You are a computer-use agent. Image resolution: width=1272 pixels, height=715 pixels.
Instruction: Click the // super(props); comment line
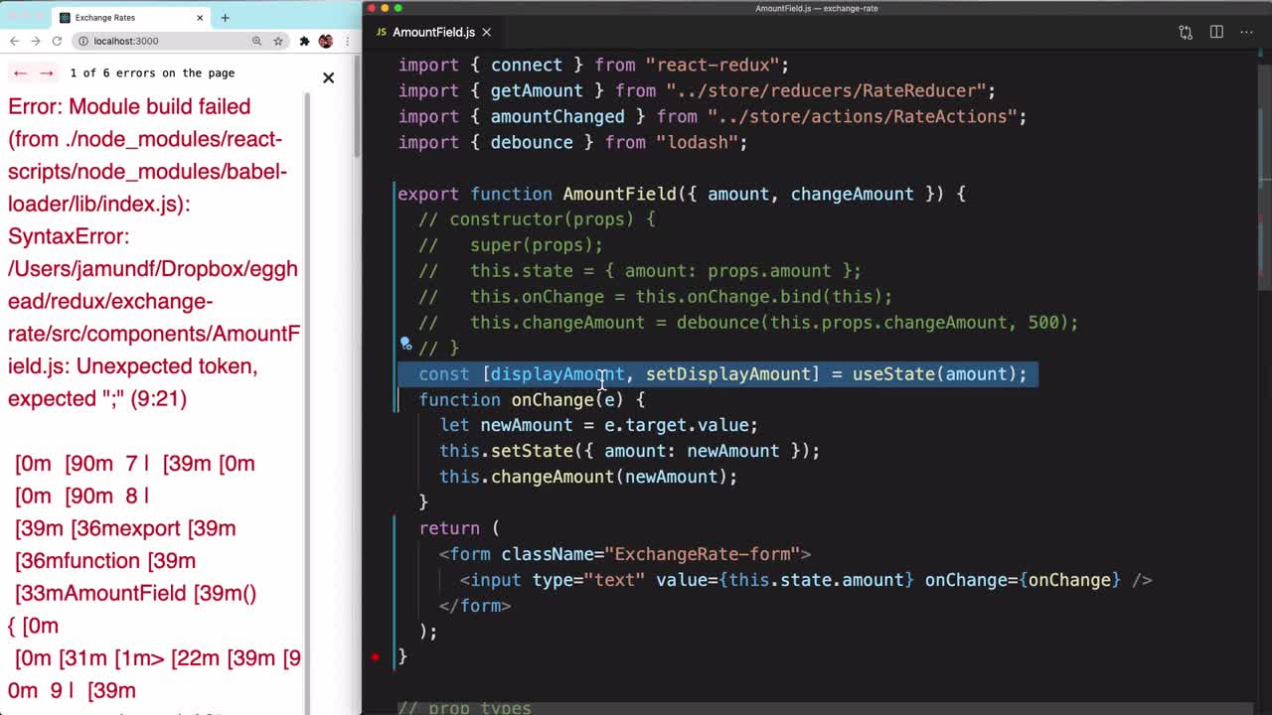pyautogui.click(x=511, y=245)
